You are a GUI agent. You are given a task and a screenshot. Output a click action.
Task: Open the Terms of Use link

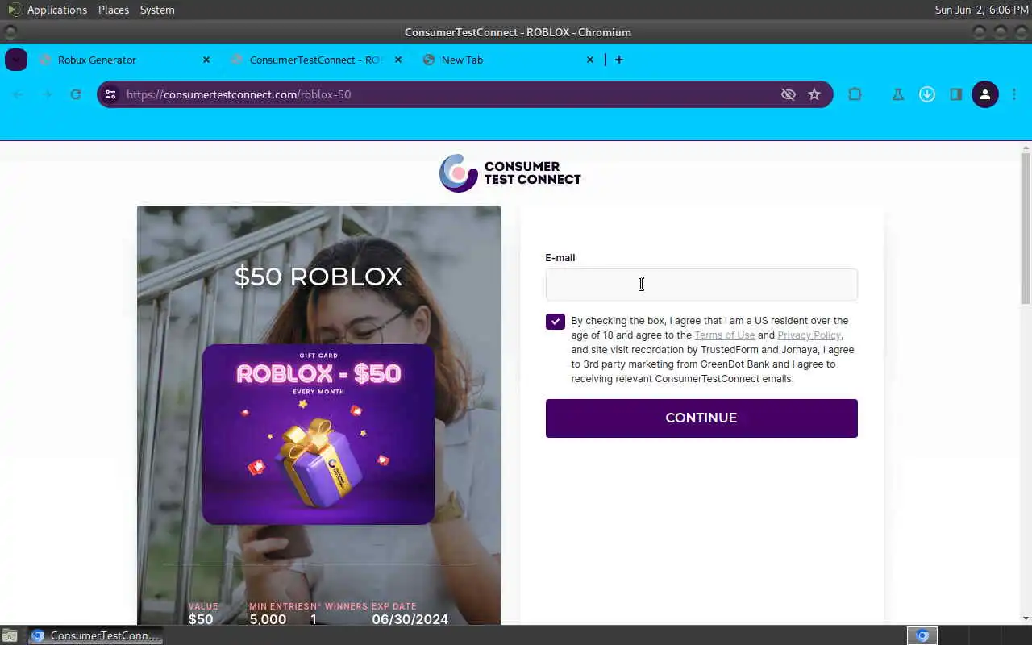(725, 335)
